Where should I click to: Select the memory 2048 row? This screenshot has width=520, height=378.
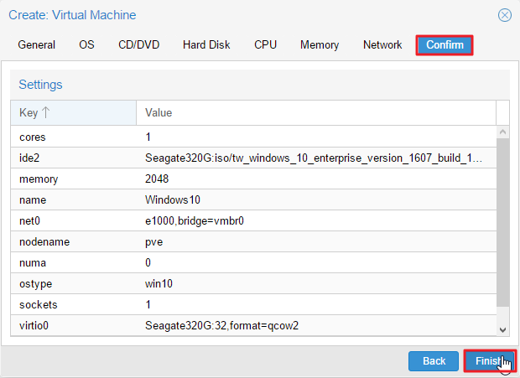click(253, 179)
